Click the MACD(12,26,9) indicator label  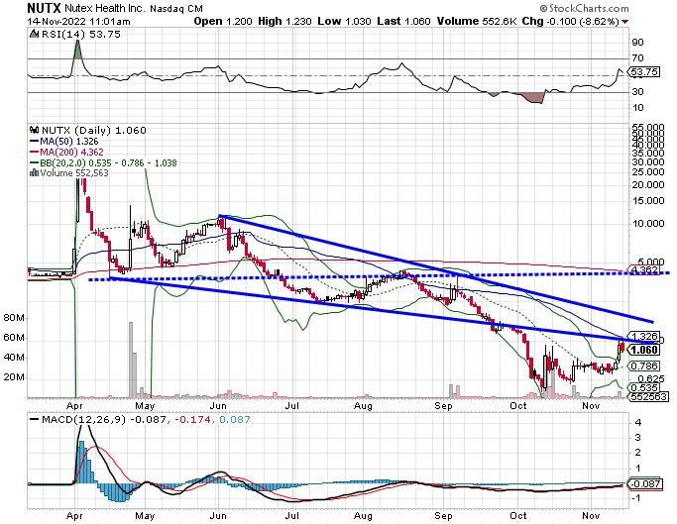[84, 420]
